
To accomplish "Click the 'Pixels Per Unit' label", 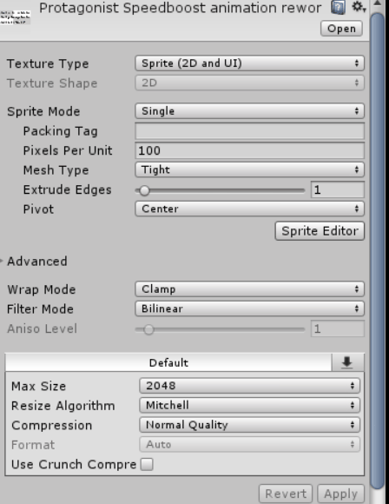I will [68, 150].
